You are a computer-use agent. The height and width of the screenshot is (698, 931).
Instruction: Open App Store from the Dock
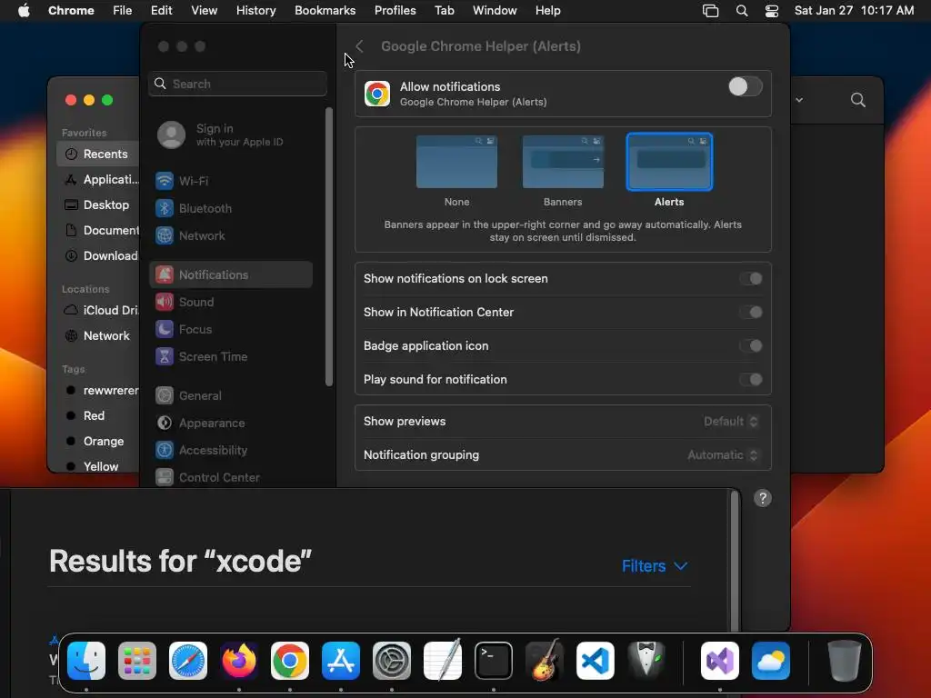tap(341, 661)
